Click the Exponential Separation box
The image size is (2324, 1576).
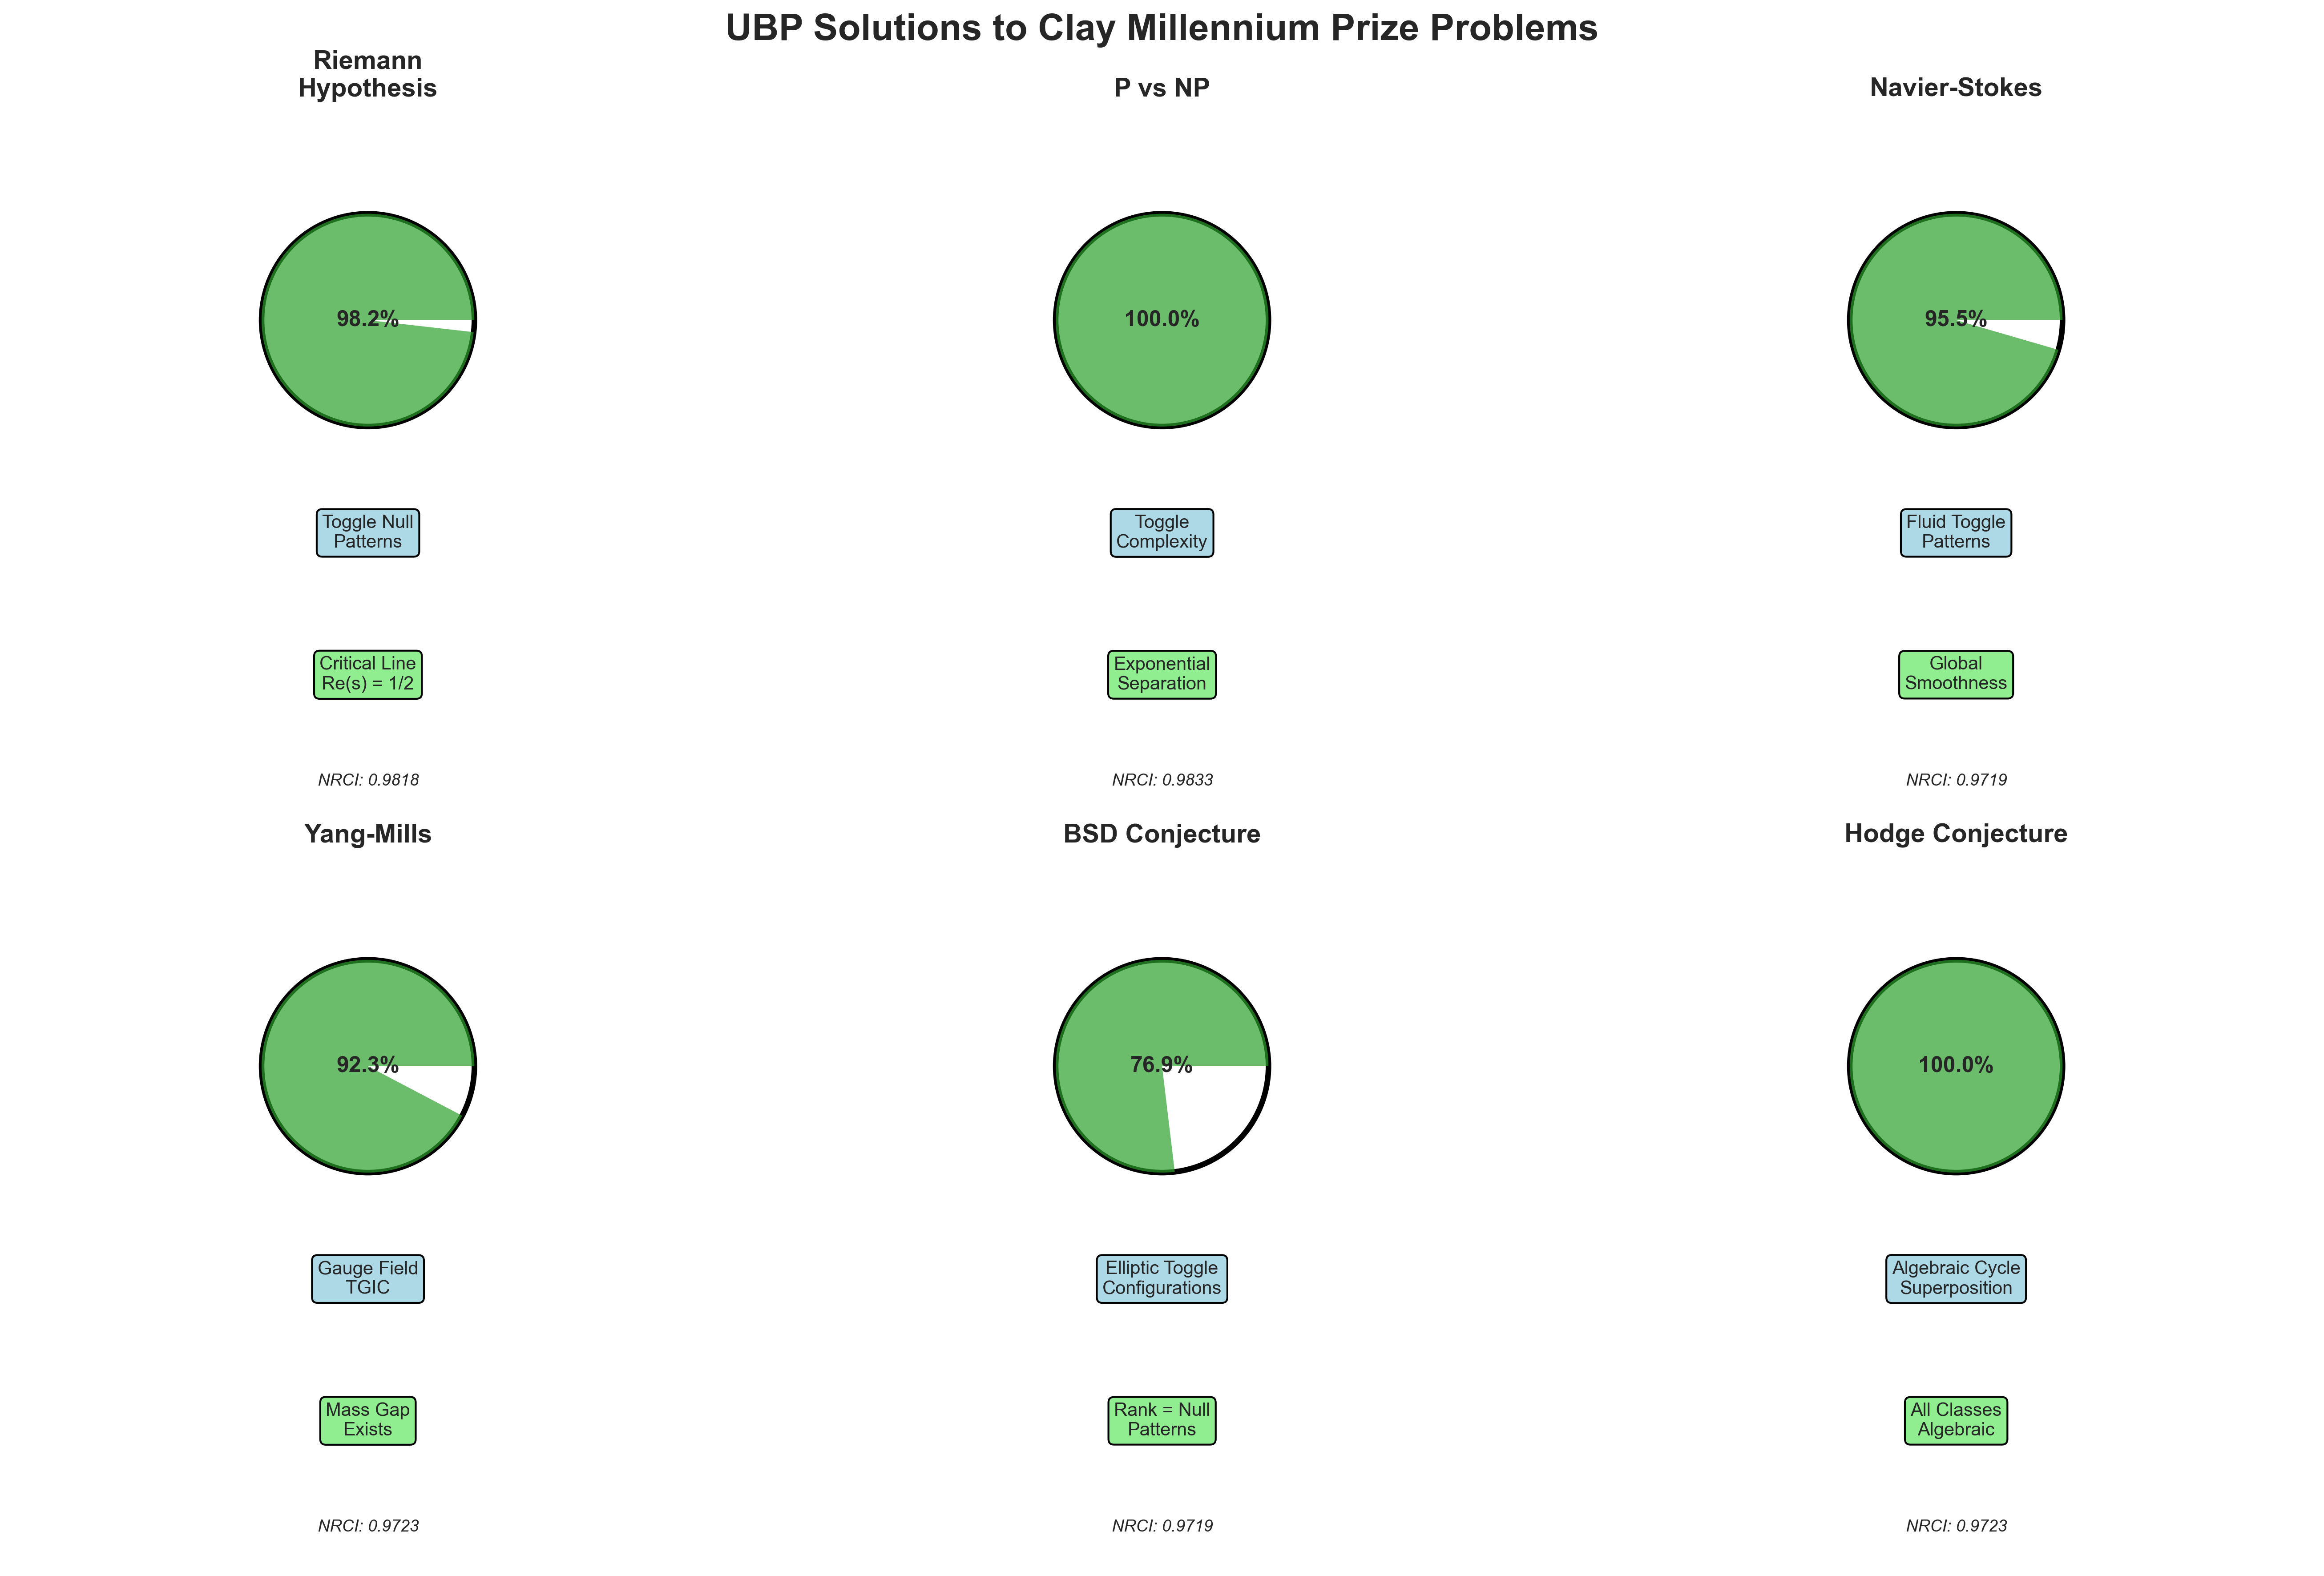click(x=1161, y=674)
